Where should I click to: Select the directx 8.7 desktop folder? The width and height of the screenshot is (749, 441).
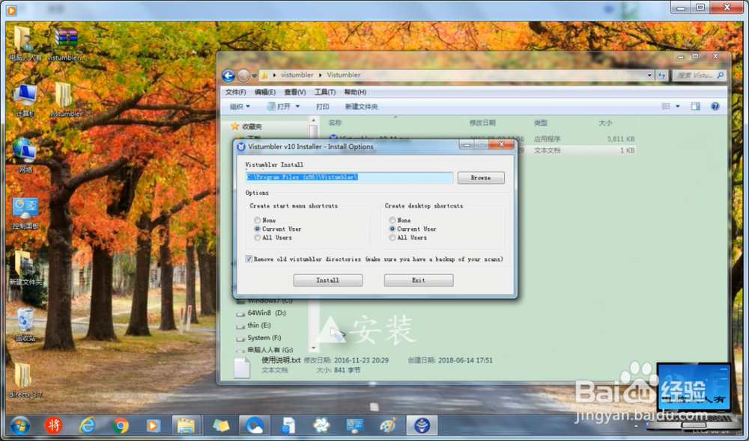pyautogui.click(x=25, y=380)
